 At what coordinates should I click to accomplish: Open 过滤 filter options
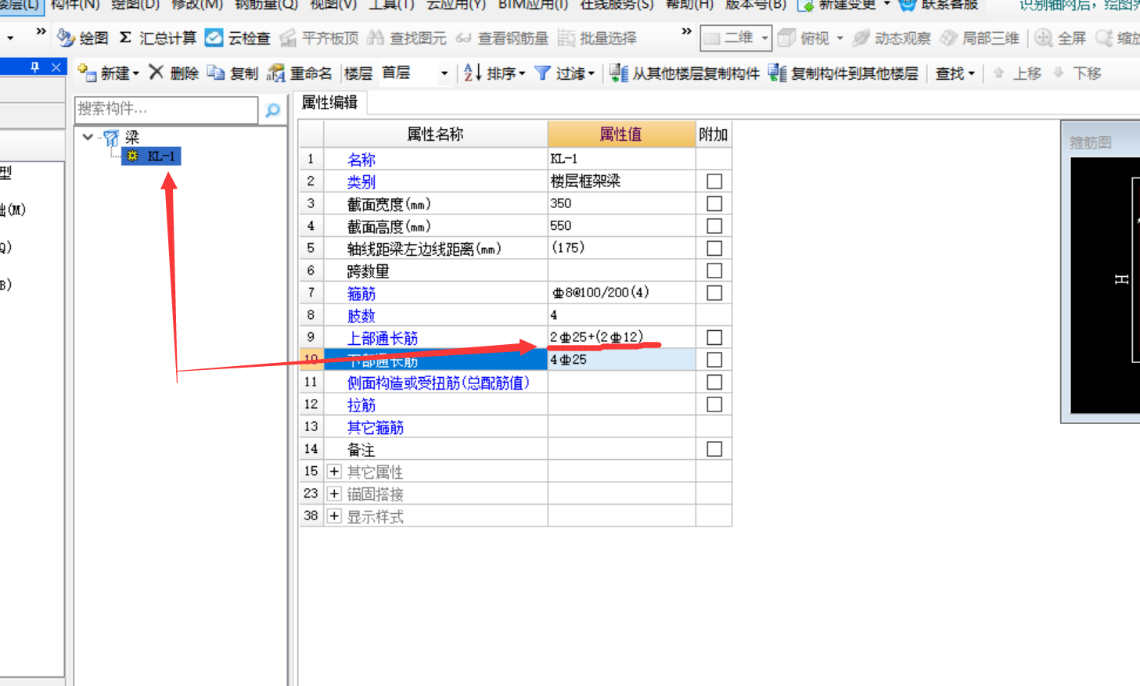pos(564,73)
